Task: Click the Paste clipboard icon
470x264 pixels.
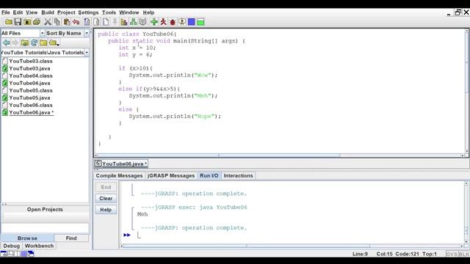Action: pyautogui.click(x=67, y=22)
